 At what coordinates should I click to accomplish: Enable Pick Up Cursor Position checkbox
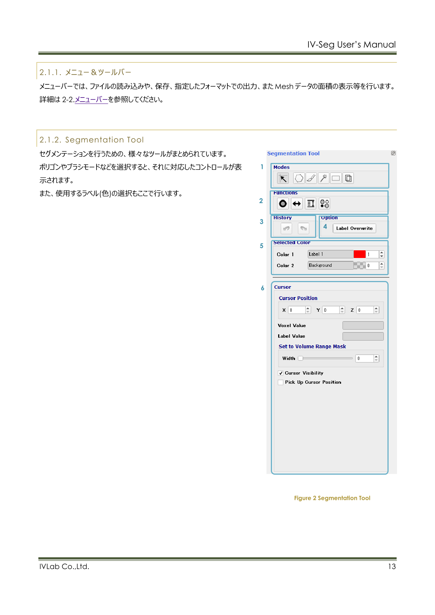pos(281,382)
